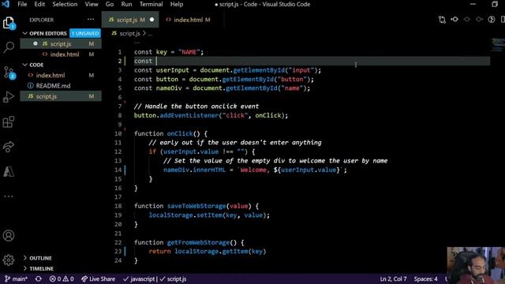This screenshot has width=505, height=284.
Task: Open script.js in CODE folder
Action: 61,96
